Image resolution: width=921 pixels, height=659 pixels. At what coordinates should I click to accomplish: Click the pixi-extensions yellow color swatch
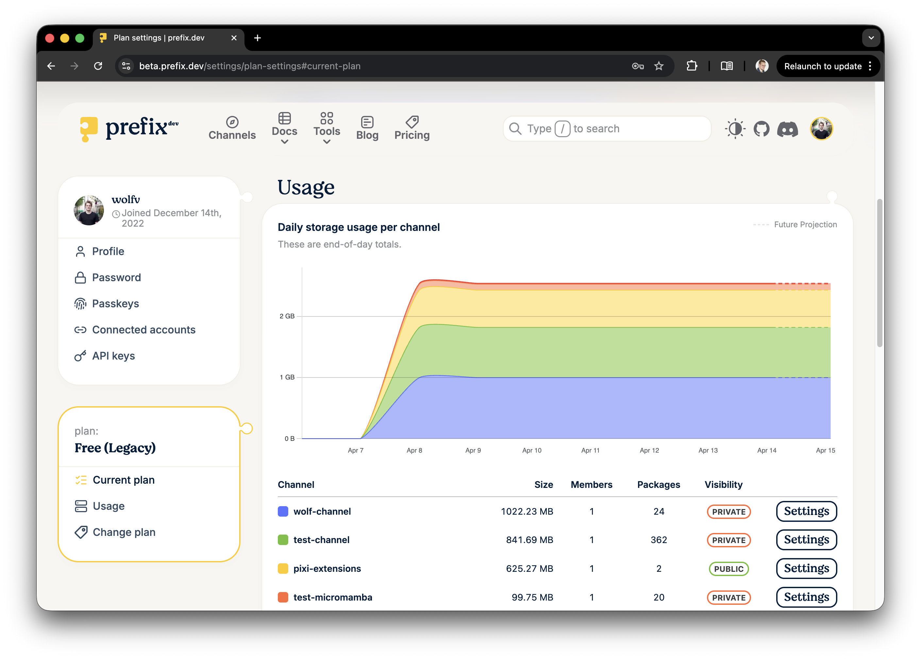coord(283,569)
